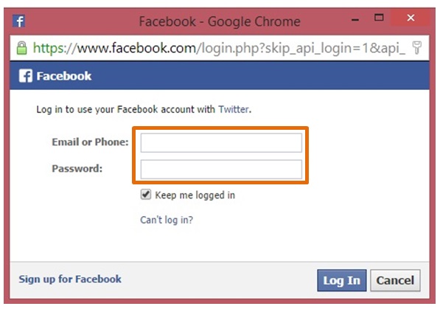Open Sign up for Facebook link
Screen dimensions: 440x309
pos(70,279)
